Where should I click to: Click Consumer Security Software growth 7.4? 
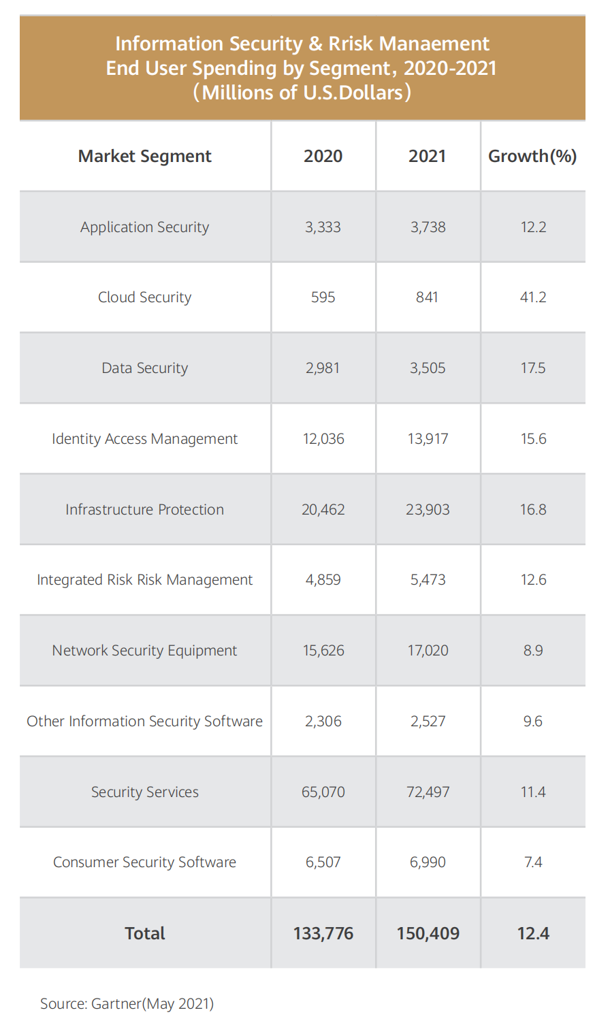533,862
